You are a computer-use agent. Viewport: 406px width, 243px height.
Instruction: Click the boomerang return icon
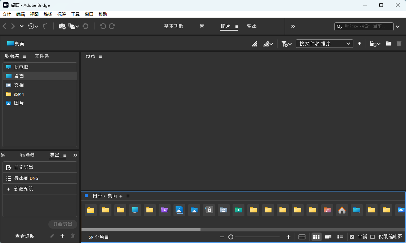pyautogui.click(x=45, y=26)
